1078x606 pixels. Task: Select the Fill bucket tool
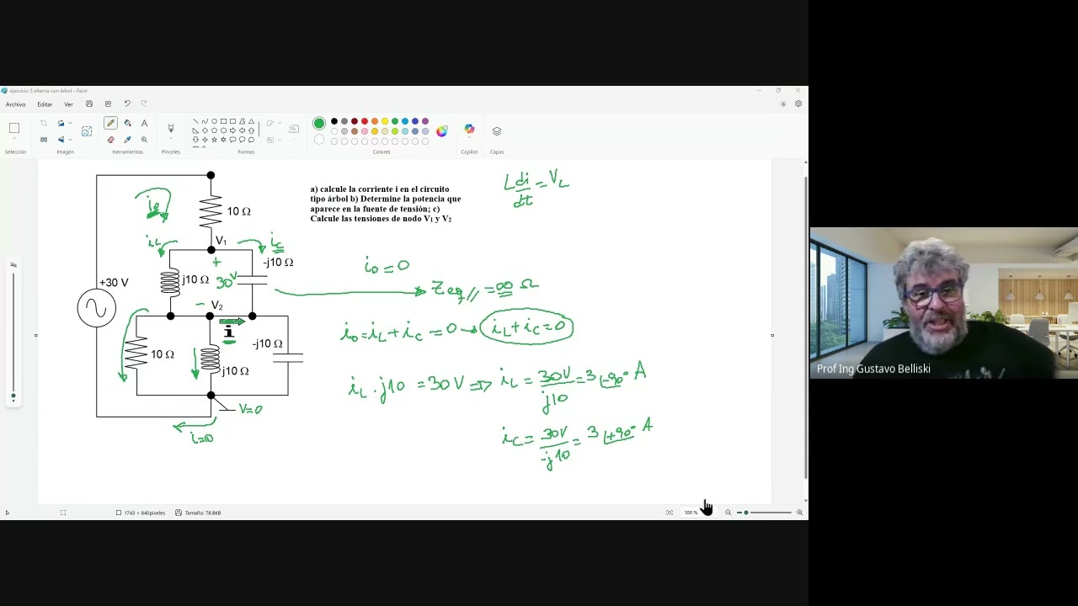(127, 123)
